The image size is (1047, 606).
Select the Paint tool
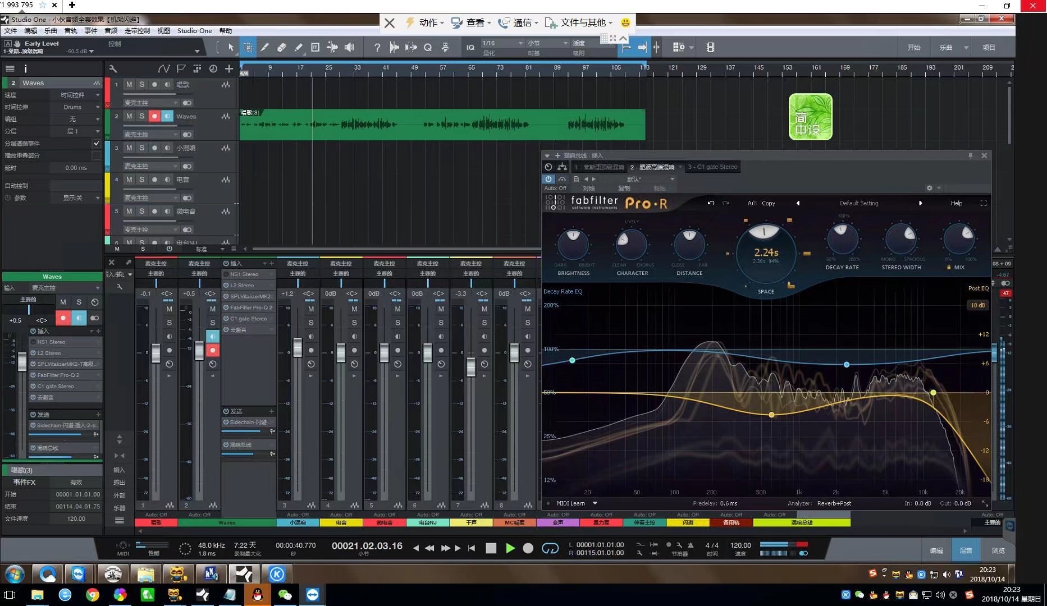click(299, 48)
